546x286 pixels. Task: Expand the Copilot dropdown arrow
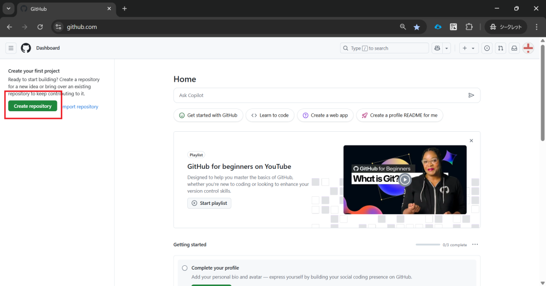[447, 48]
